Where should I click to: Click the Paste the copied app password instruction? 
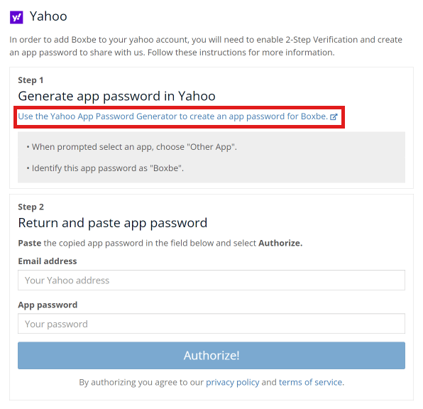click(x=160, y=244)
